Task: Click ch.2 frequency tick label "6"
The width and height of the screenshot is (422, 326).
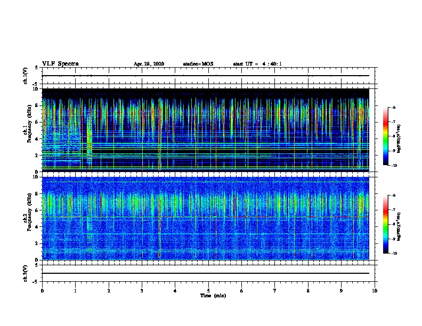Action: pyautogui.click(x=37, y=210)
